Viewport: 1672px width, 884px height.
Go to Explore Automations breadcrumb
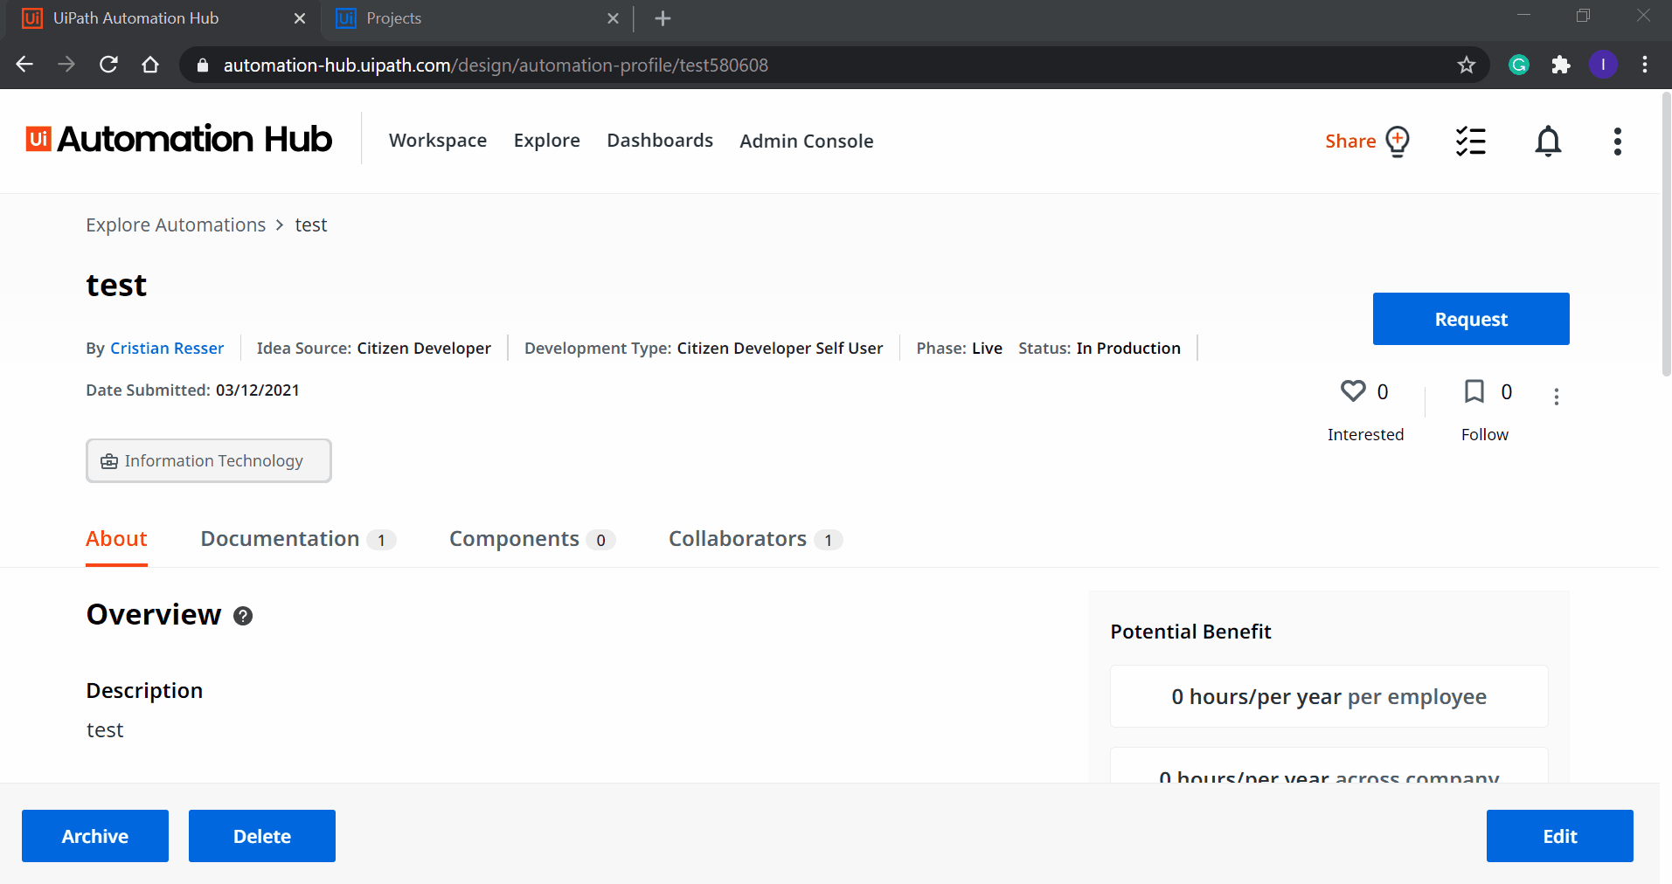click(x=176, y=225)
